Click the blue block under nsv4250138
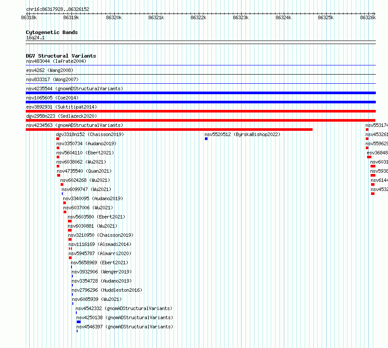 [x=78, y=322]
